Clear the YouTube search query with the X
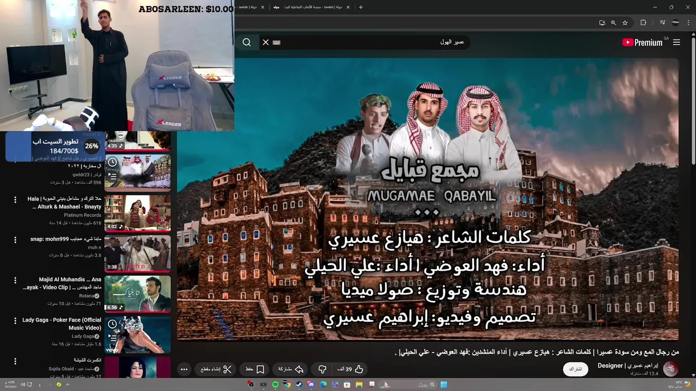696x391 pixels. pyautogui.click(x=265, y=42)
